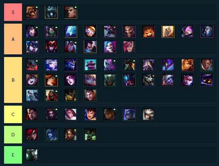The height and width of the screenshot is (166, 219).
Task: Click the Anivia ice bird champion icon
Action: pos(71,32)
